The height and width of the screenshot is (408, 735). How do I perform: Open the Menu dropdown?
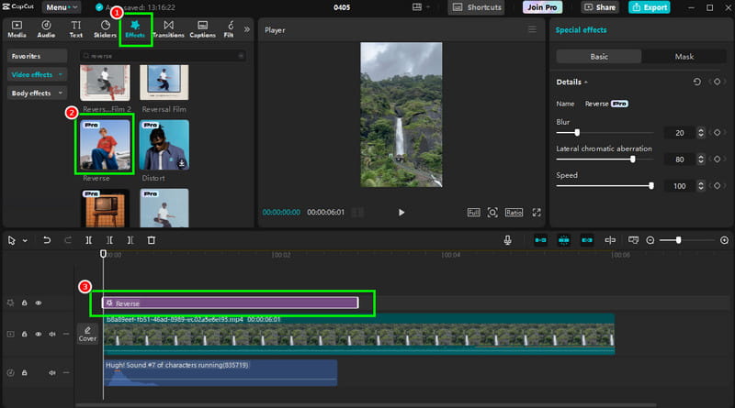pyautogui.click(x=59, y=7)
